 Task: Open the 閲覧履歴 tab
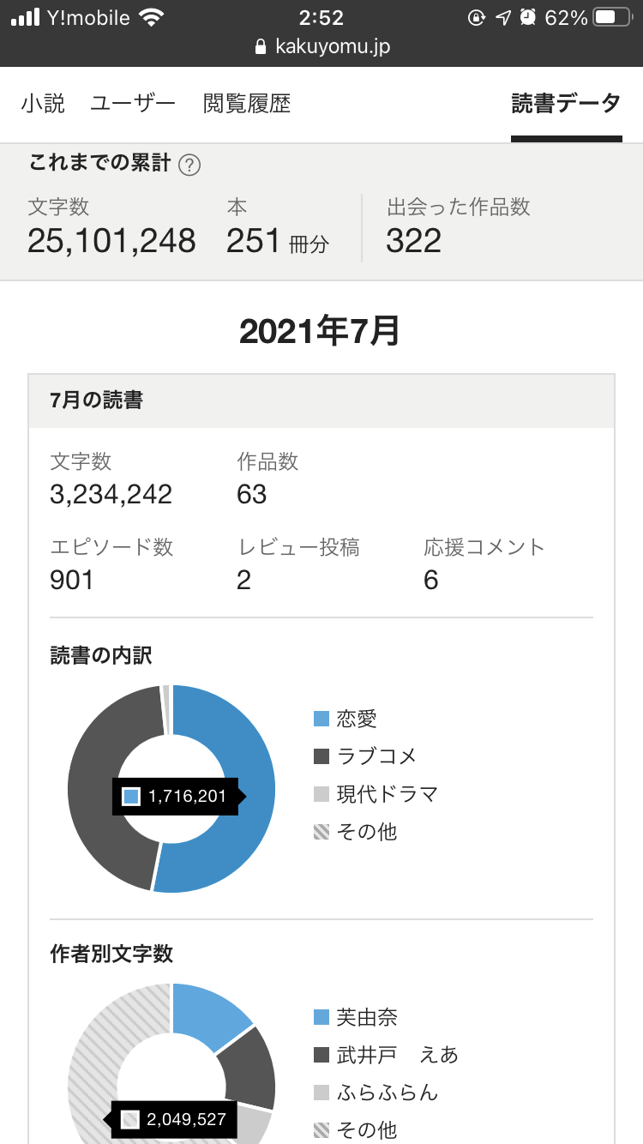point(247,104)
